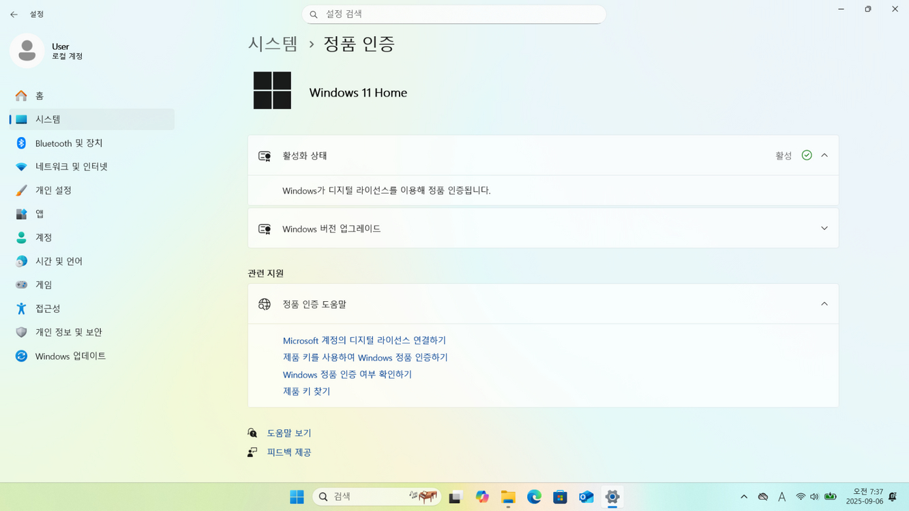Collapse the 활성화 상태 section

[824, 155]
